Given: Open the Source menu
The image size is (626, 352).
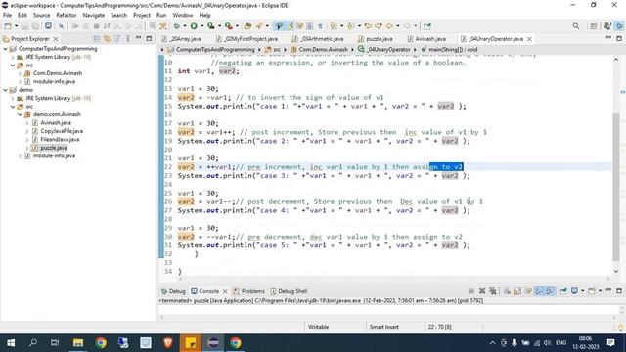Looking at the screenshot, I should (41, 15).
